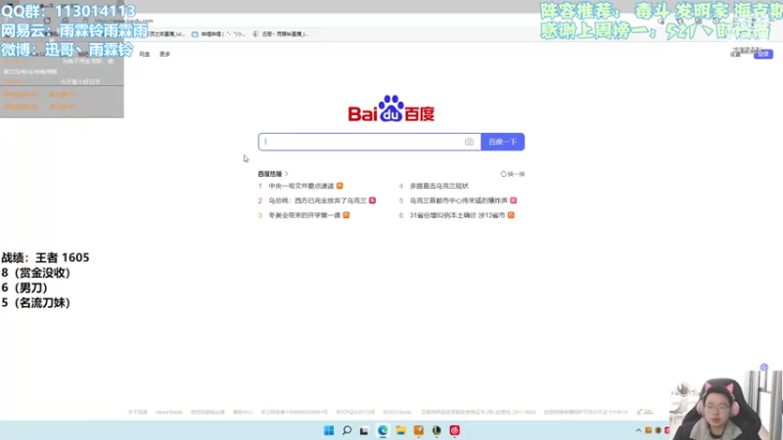Open the 更多 menu in top navigation
783x440 pixels.
tap(164, 54)
